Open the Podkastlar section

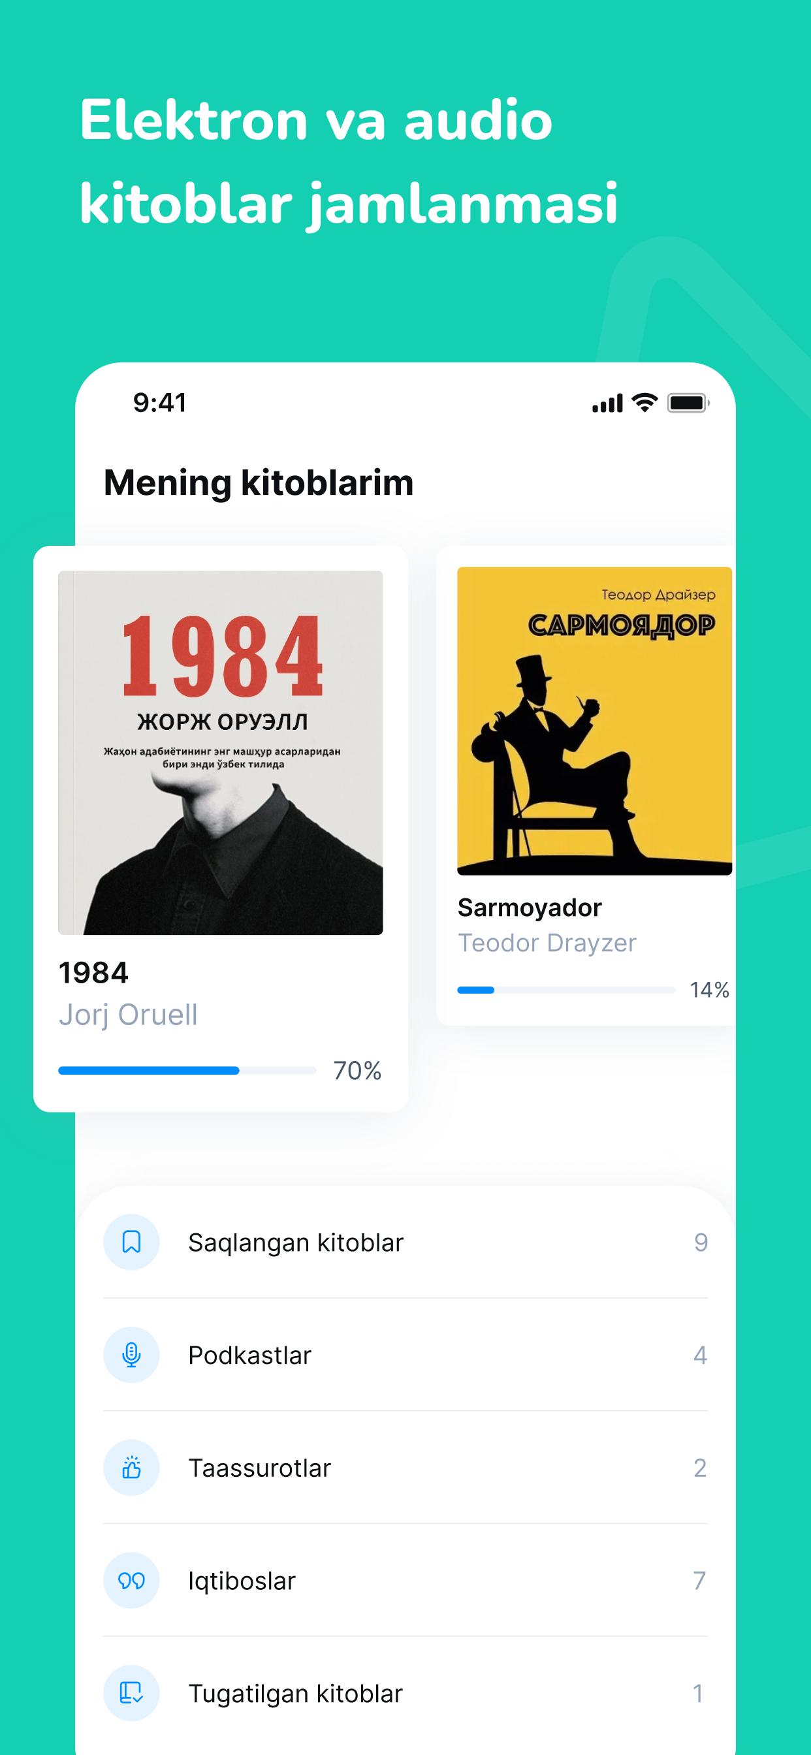pos(405,1355)
